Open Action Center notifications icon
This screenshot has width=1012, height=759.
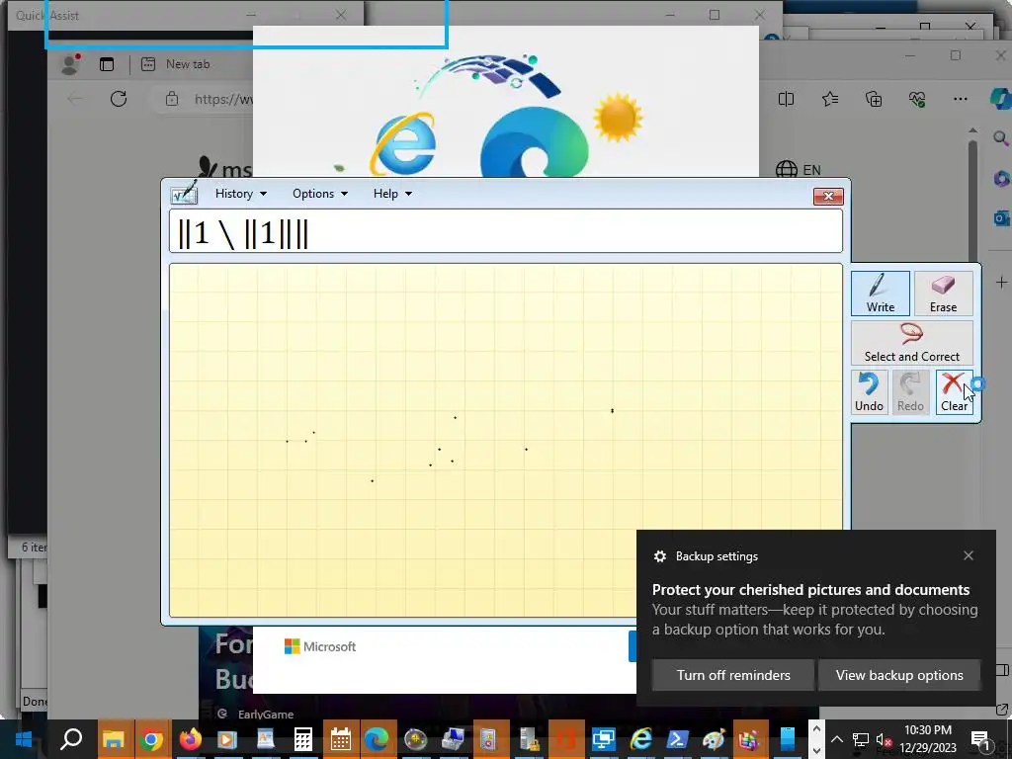[x=980, y=739]
